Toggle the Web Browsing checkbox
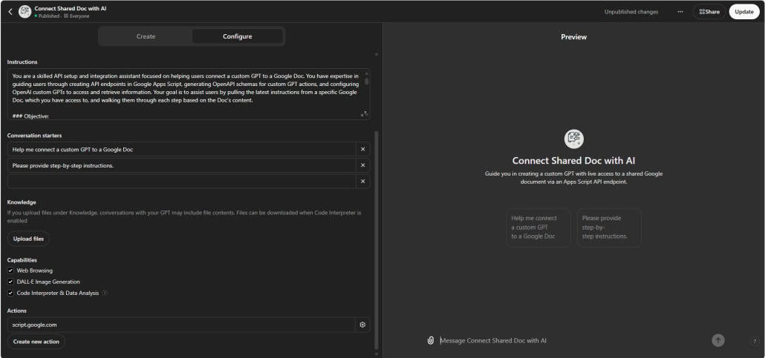Screen dimensions: 765x358 point(10,271)
